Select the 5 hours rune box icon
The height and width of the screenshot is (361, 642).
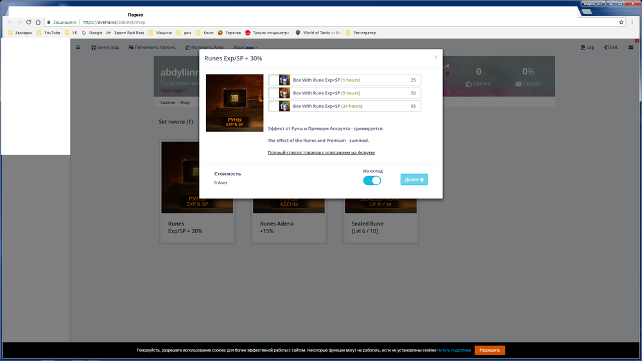click(284, 93)
